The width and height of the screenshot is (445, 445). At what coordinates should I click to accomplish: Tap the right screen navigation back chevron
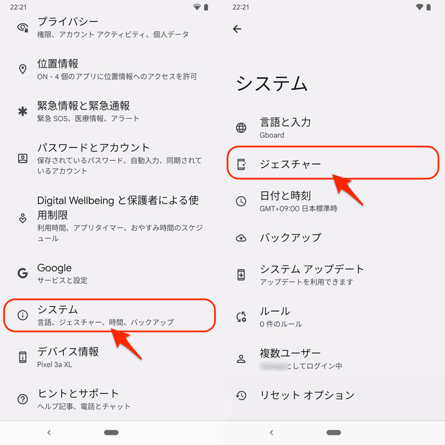pyautogui.click(x=271, y=433)
